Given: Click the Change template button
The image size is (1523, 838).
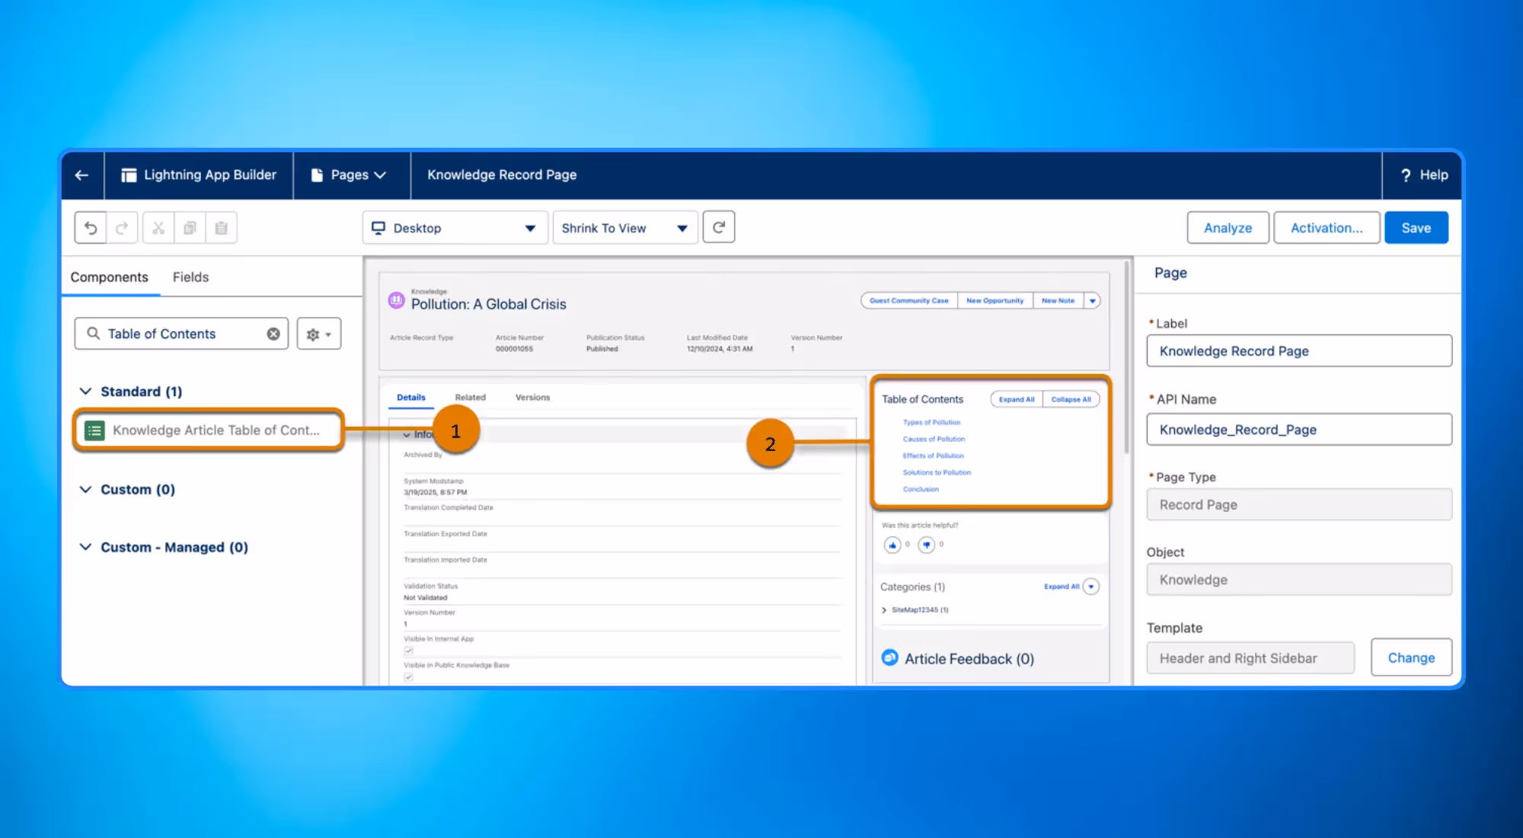Looking at the screenshot, I should point(1411,657).
